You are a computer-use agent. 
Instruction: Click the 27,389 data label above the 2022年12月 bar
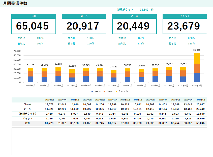click(x=114, y=66)
